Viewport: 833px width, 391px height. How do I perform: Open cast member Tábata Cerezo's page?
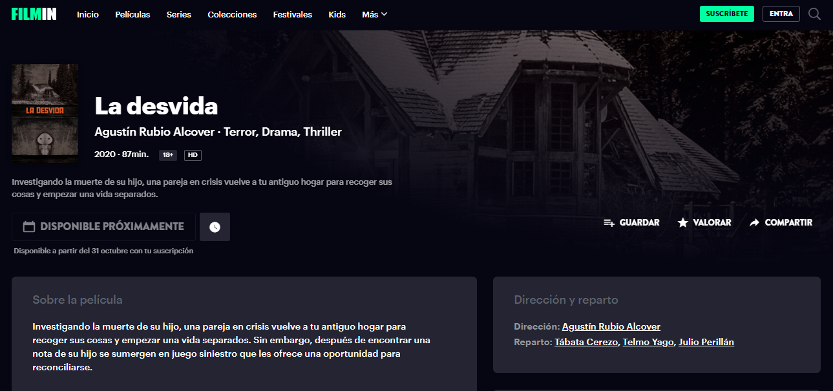click(x=586, y=342)
